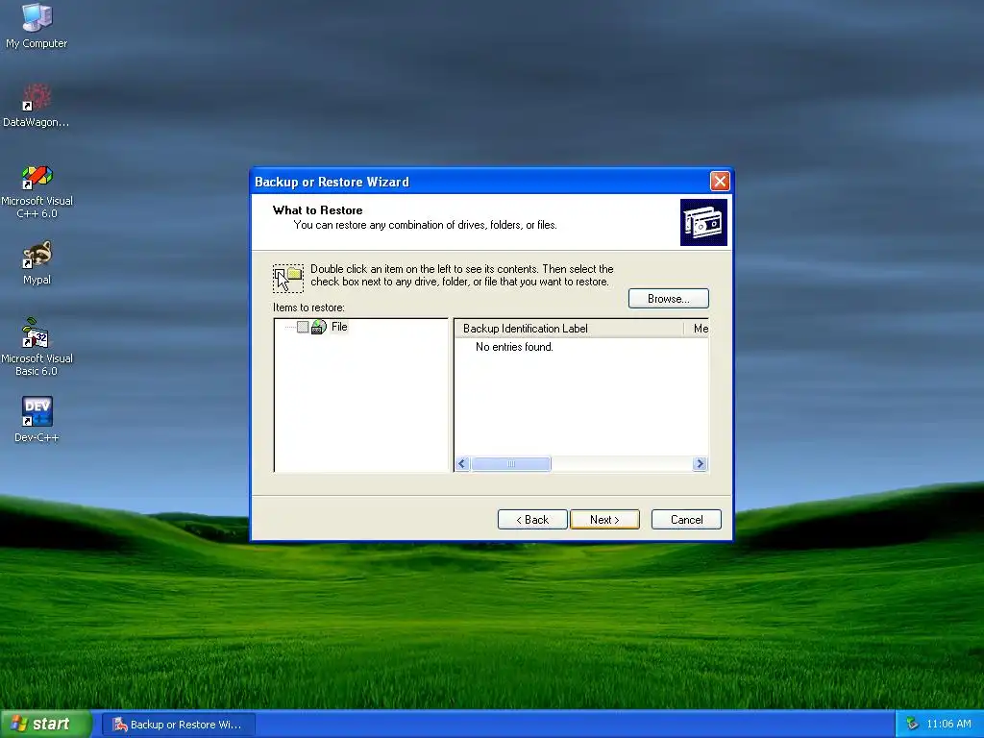
Task: Go to the previous page with Back
Action: click(x=532, y=520)
